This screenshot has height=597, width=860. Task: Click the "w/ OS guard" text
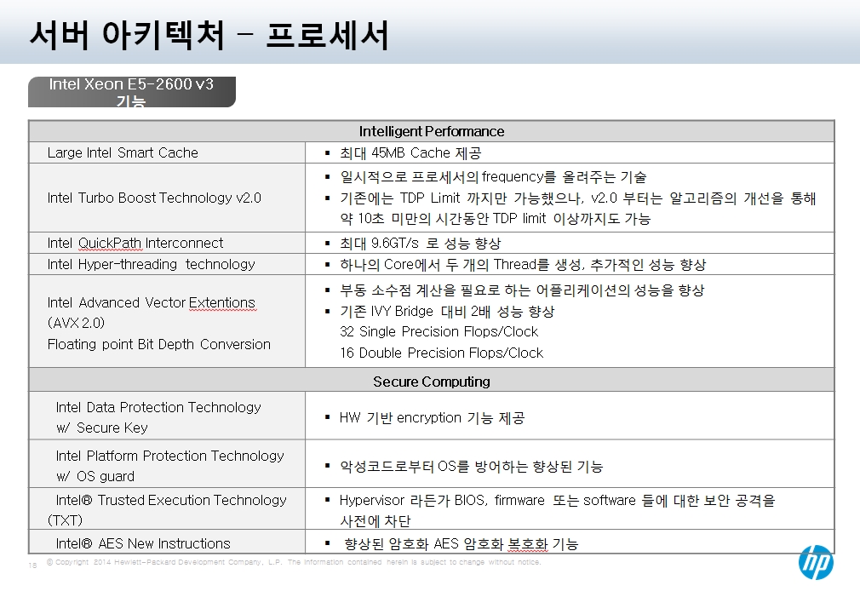[95, 476]
